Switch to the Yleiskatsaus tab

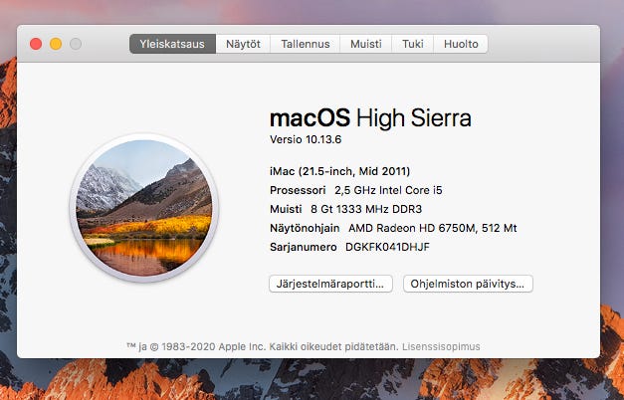click(172, 44)
